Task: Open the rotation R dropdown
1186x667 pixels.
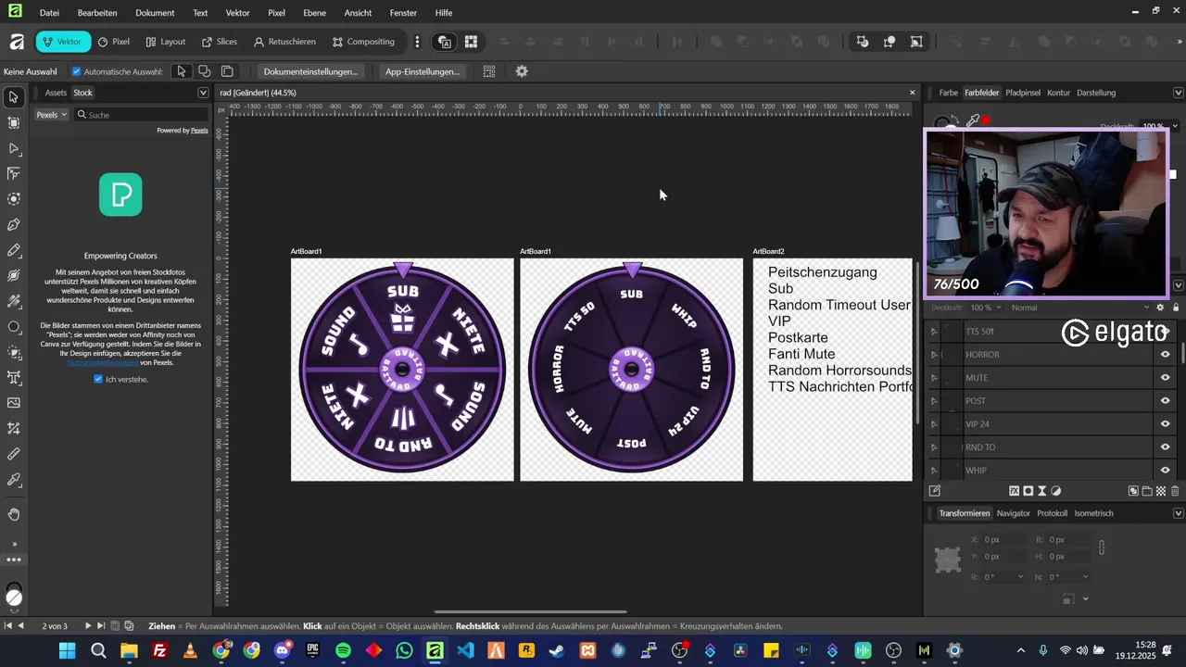Action: click(1021, 577)
